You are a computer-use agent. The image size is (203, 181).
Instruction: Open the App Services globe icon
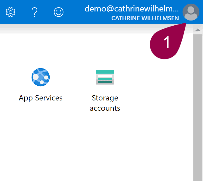(x=40, y=77)
